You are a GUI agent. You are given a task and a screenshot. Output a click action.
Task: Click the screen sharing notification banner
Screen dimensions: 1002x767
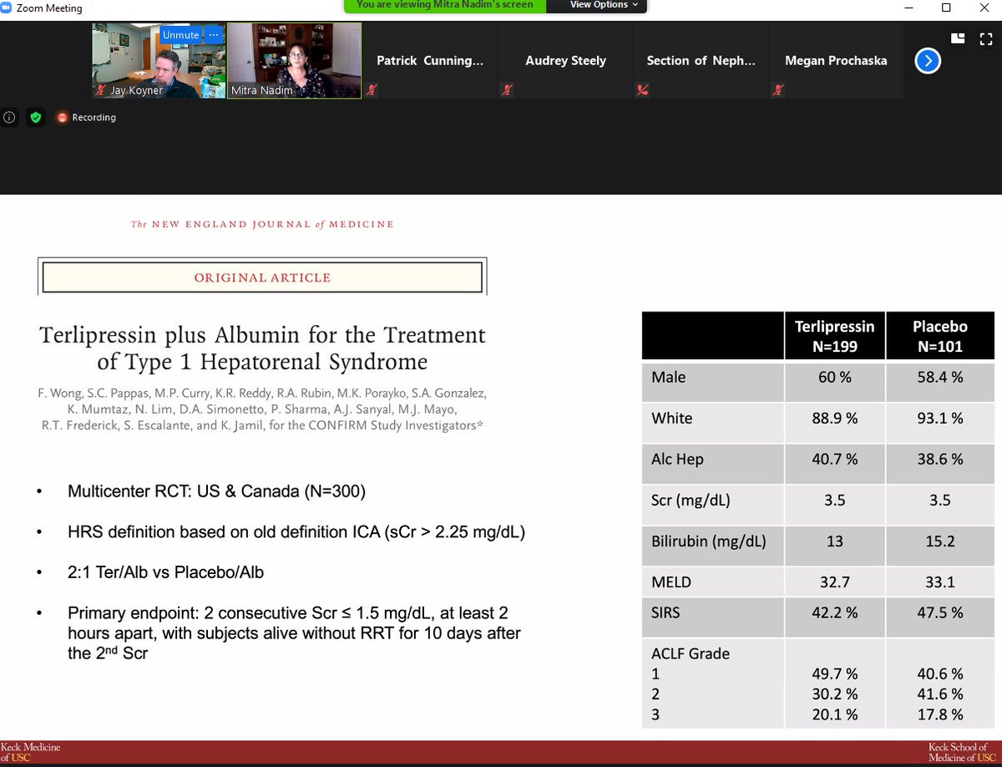click(x=445, y=5)
